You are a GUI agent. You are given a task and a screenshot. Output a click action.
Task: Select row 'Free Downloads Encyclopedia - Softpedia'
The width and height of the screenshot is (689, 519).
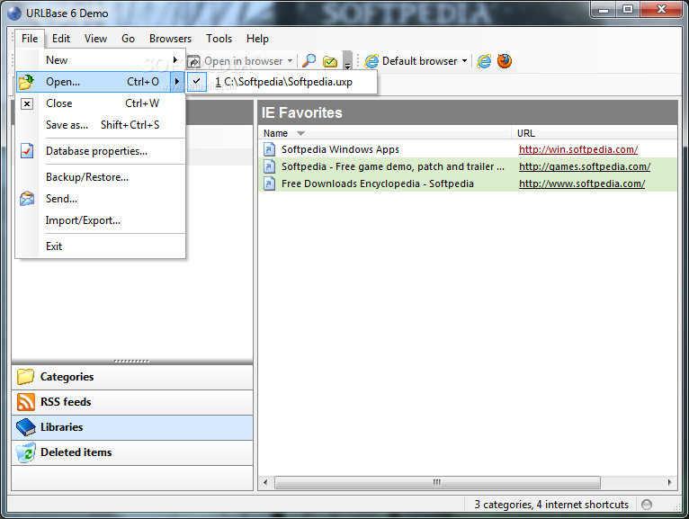[x=468, y=183]
